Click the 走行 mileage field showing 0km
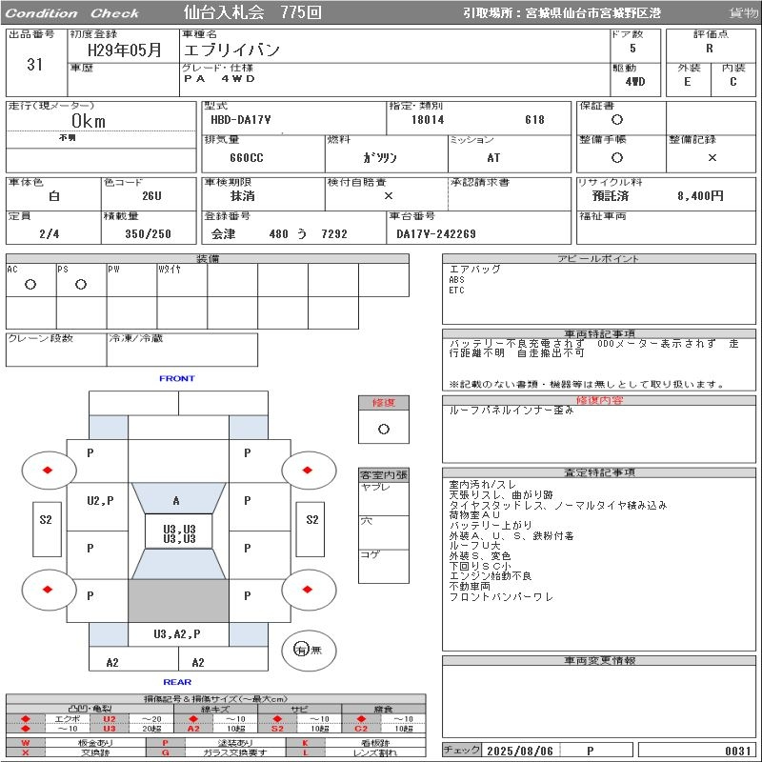The image size is (762, 762). 88,121
